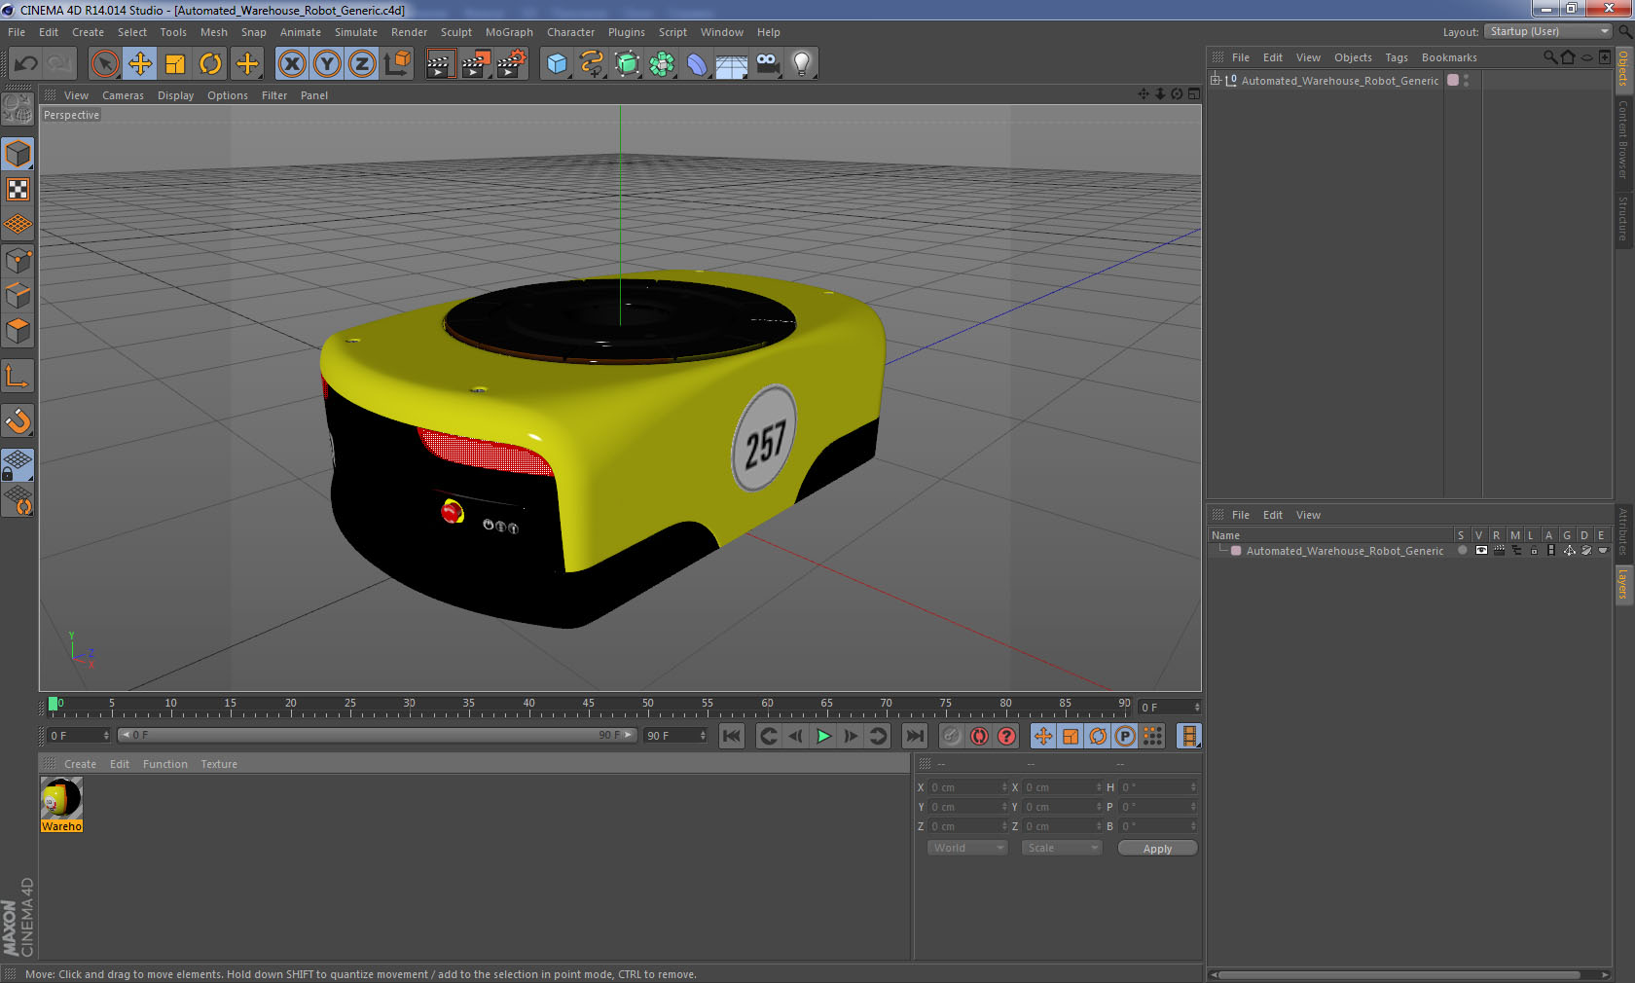
Task: Toggle Y axis lock
Action: (327, 64)
